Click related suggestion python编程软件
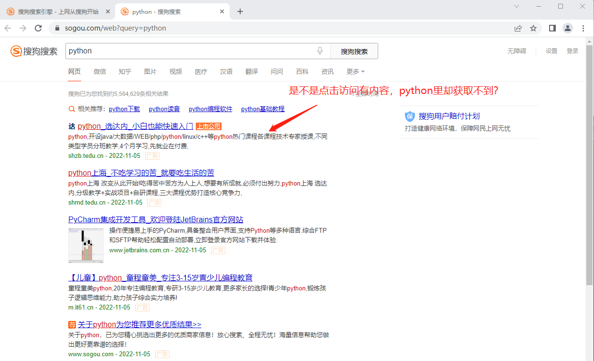This screenshot has height=361, width=594. coord(211,109)
